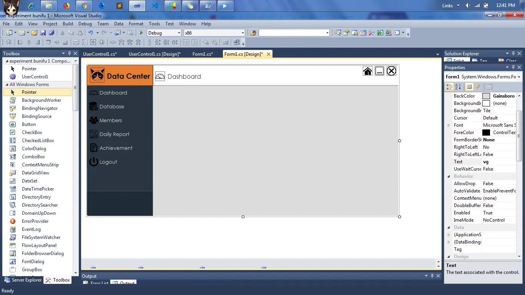This screenshot has height=295, width=525.
Task: Select the home icon on the form designer
Action: pos(367,71)
